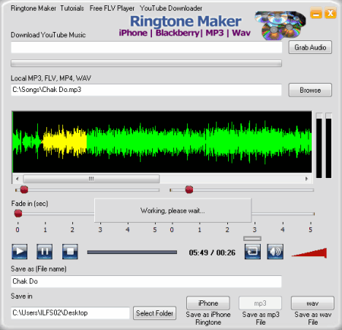Save the clip as iPhone ringtone
The height and width of the screenshot is (330, 342).
[x=208, y=303]
